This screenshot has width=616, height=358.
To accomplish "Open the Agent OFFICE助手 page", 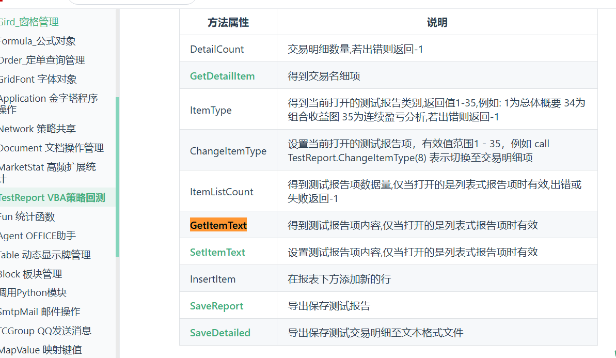I will click(x=38, y=236).
